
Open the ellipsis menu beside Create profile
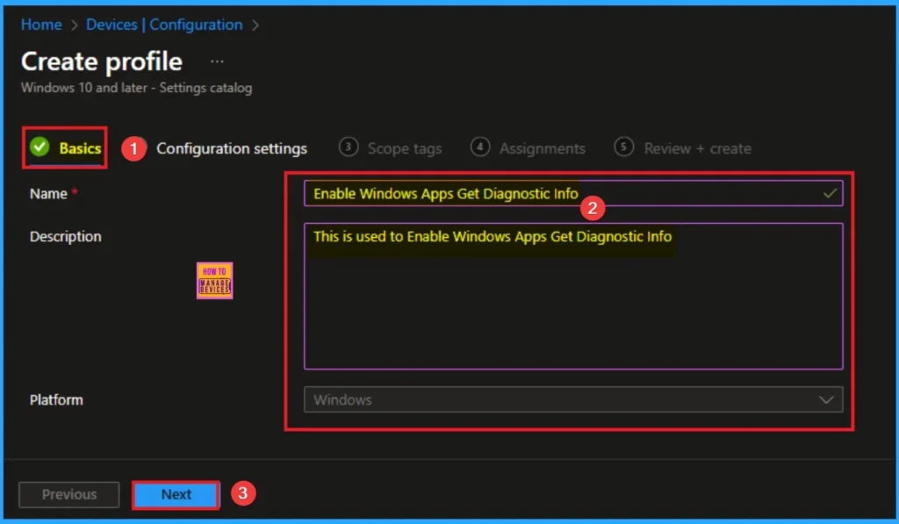[217, 62]
